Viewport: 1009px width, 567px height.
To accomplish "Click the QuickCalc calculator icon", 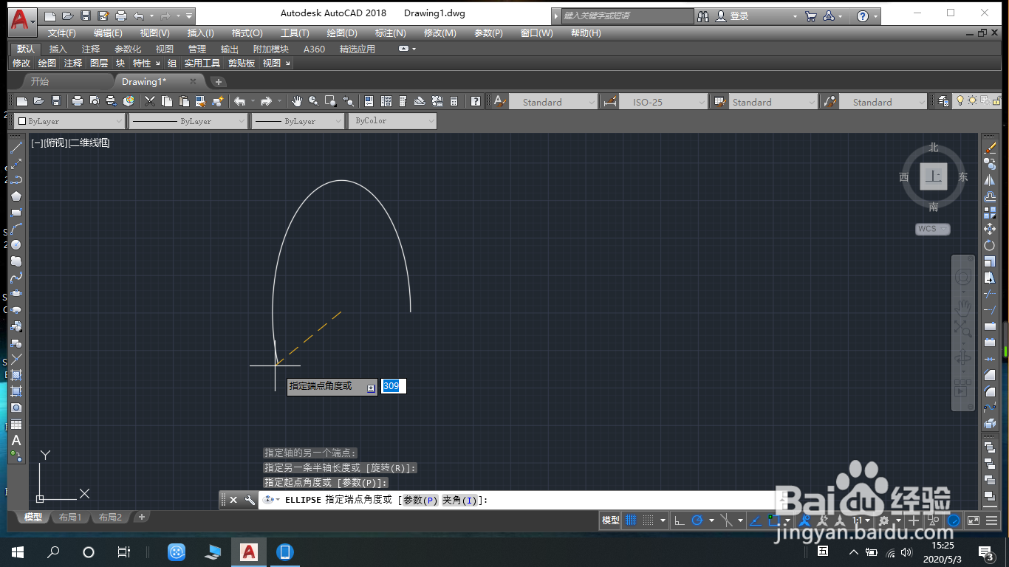I will pyautogui.click(x=454, y=101).
